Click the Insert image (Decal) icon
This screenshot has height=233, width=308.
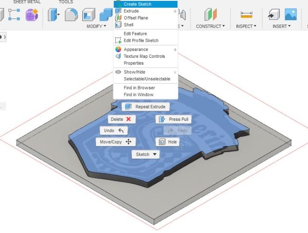click(291, 14)
